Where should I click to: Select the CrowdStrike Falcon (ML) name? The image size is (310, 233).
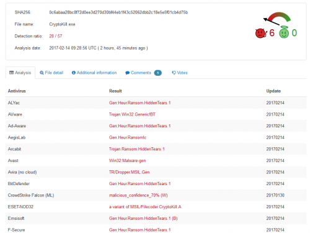click(x=31, y=195)
